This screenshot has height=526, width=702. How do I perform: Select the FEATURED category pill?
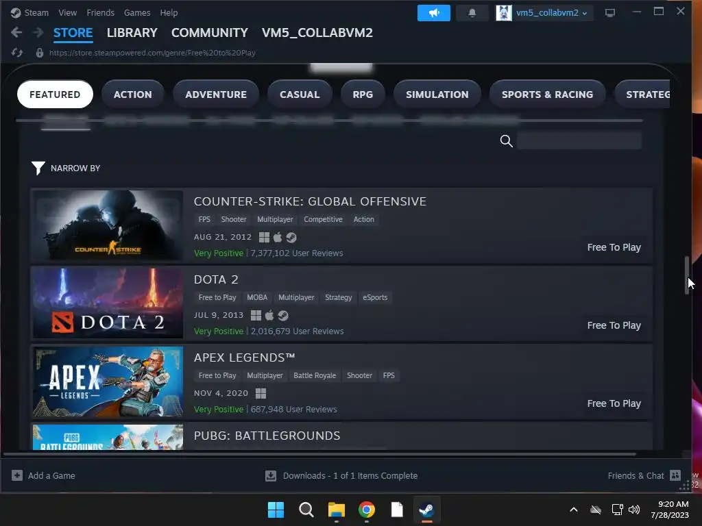coord(55,95)
